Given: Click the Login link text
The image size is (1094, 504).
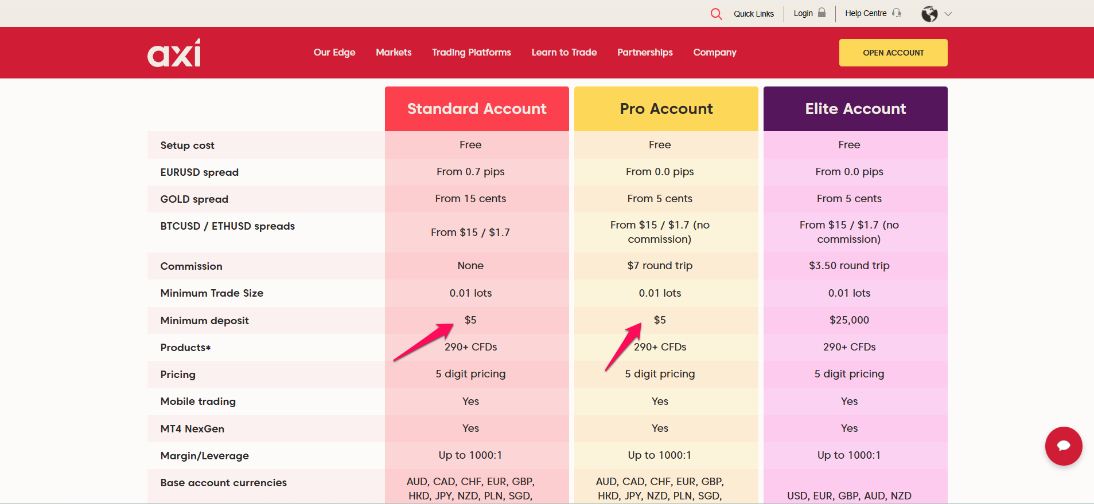Looking at the screenshot, I should 803,14.
